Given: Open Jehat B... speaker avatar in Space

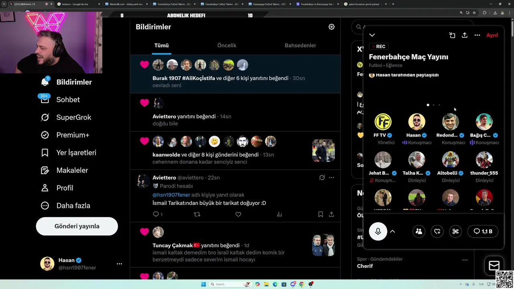Looking at the screenshot, I should pos(383,159).
